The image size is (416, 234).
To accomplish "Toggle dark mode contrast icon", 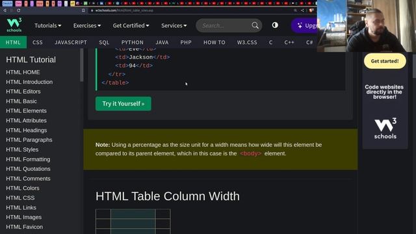I will tap(275, 25).
